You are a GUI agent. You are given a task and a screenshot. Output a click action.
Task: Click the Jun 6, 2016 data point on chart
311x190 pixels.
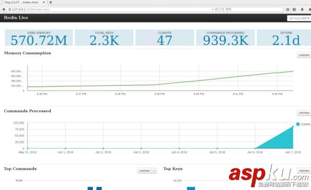pyautogui.click(x=255, y=148)
